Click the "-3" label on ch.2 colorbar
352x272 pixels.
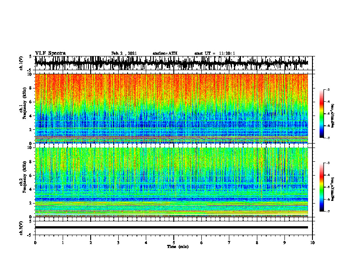coord(328,163)
